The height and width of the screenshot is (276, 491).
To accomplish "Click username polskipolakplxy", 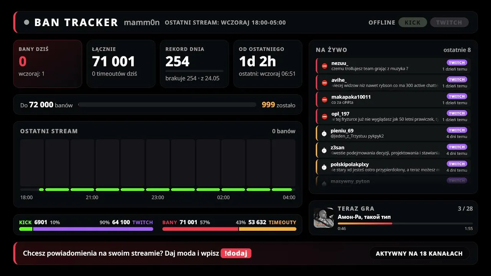I will (x=350, y=164).
